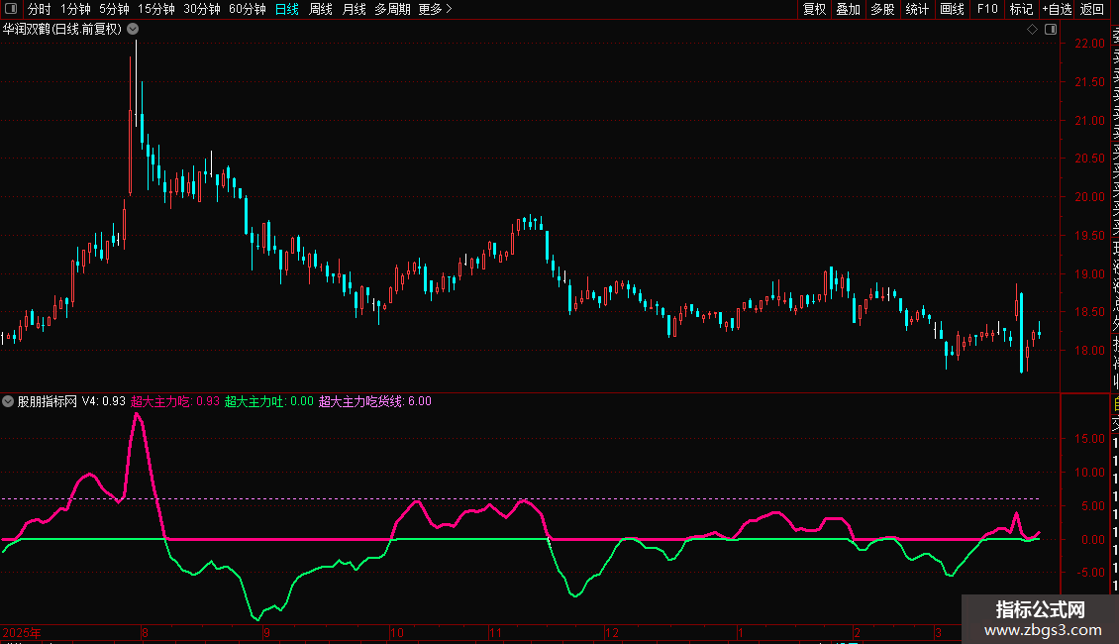Click the 返回 back button
This screenshot has height=644, width=1119.
pos(1092,9)
